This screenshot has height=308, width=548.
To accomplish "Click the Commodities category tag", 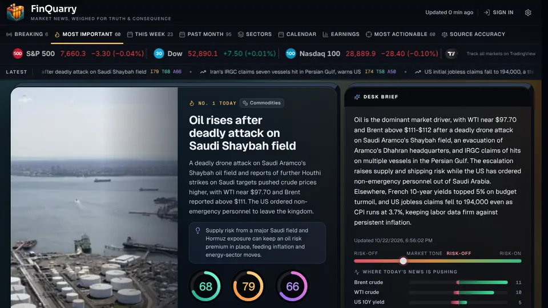I will point(262,103).
